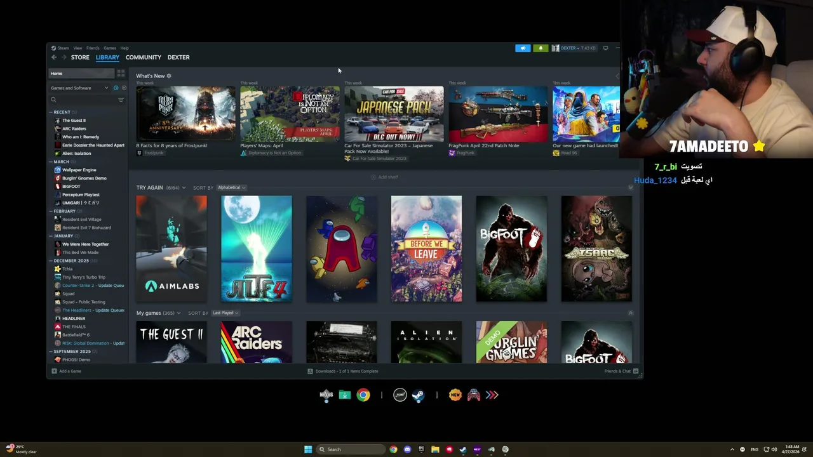
Task: Switch to the STORE tab
Action: pos(80,57)
